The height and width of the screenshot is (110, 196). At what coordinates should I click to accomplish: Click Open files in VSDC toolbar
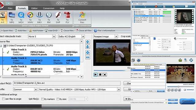tap(6, 31)
